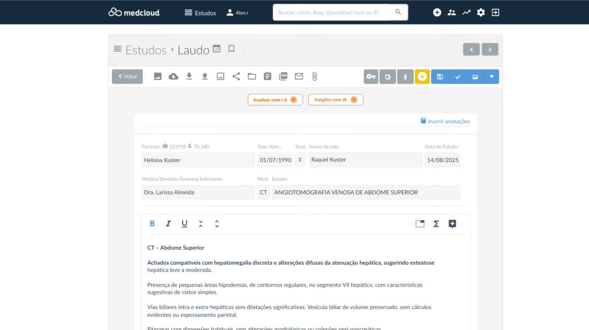This screenshot has width=589, height=330.
Task: Open the trending chart statistics icon
Action: [466, 12]
